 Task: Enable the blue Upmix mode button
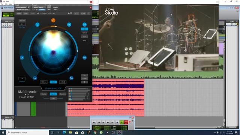[53, 94]
